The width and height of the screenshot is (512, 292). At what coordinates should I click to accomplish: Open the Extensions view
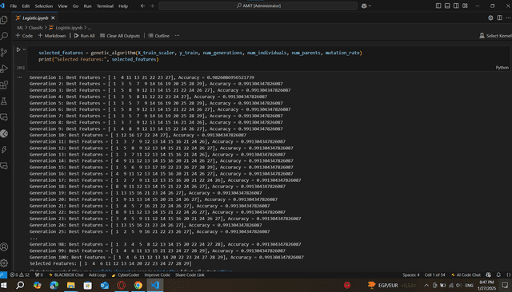click(x=4, y=85)
